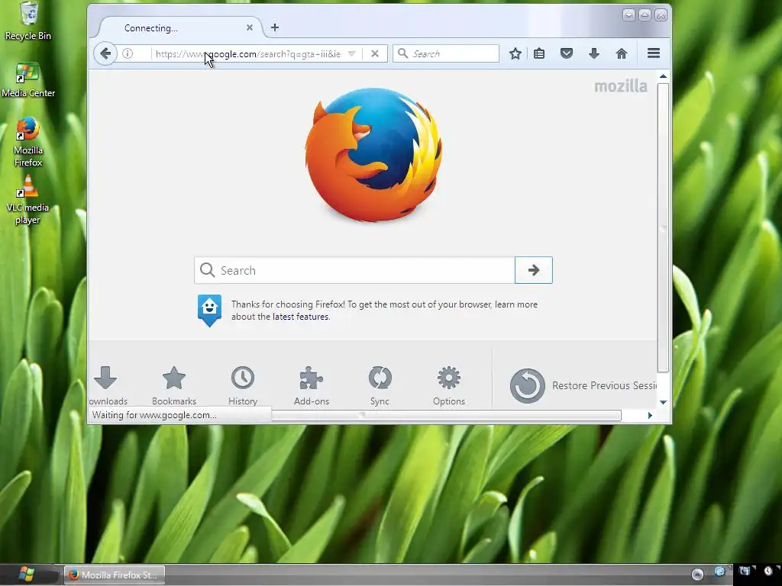The width and height of the screenshot is (782, 586).
Task: Click the search magnifier icon in toolbar
Action: point(403,53)
